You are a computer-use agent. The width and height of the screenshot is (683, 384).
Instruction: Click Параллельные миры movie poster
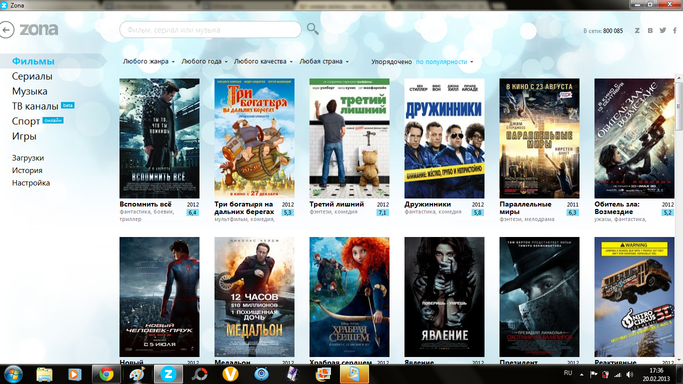(539, 138)
